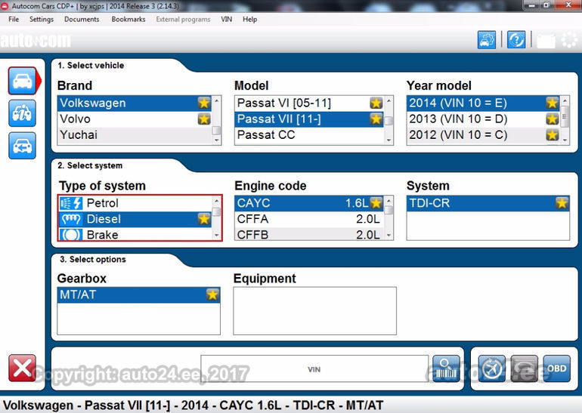
Task: Click Year model list scroll down arrow
Action: 565,140
